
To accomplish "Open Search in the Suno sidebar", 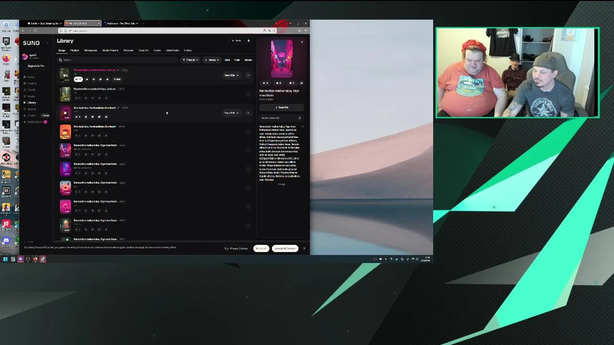I will coord(31,109).
